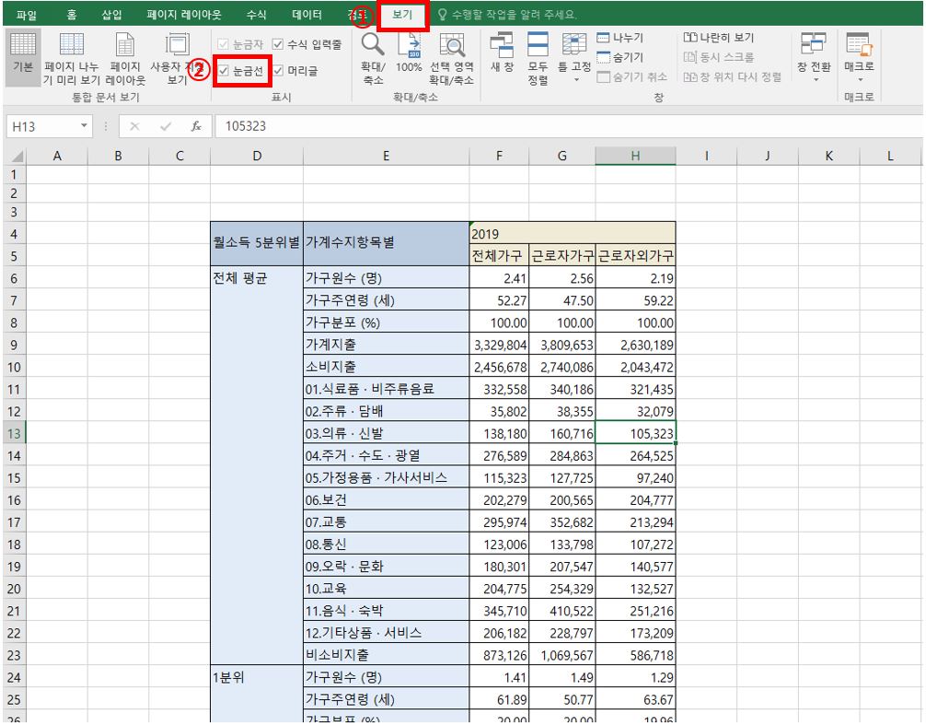Open the Name Box dropdown arrow
This screenshot has width=926, height=726.
click(84, 126)
